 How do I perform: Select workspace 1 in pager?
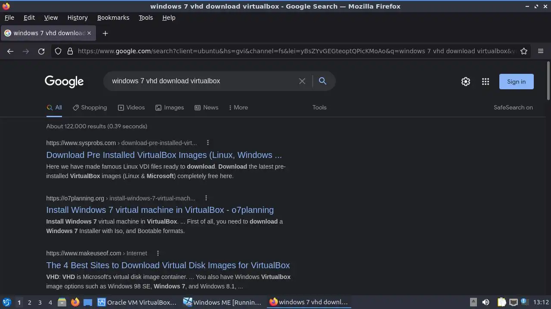click(x=19, y=302)
